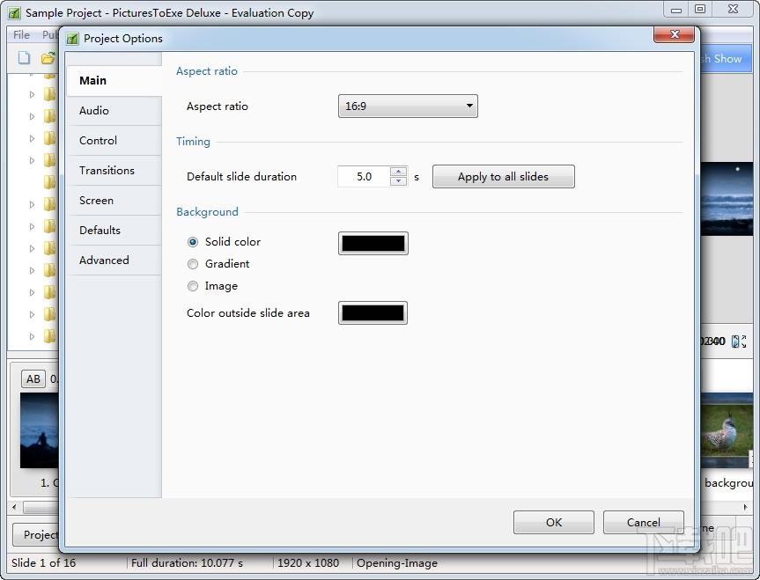Click '1920 x 1080' in status bar
Screen dimensions: 760x580
(x=308, y=563)
